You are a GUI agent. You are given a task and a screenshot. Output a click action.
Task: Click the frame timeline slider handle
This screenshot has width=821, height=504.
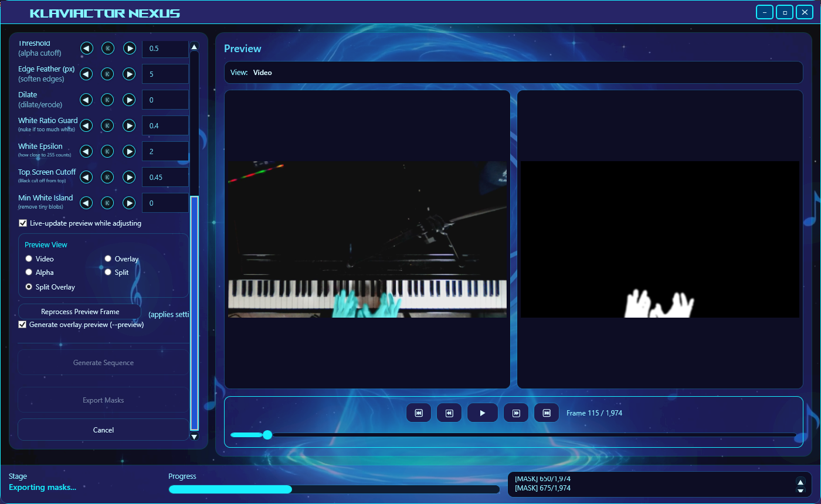tap(268, 435)
